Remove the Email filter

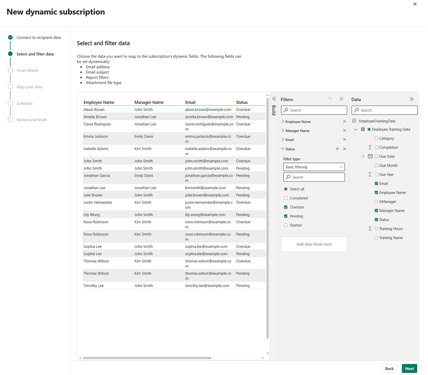click(x=345, y=139)
